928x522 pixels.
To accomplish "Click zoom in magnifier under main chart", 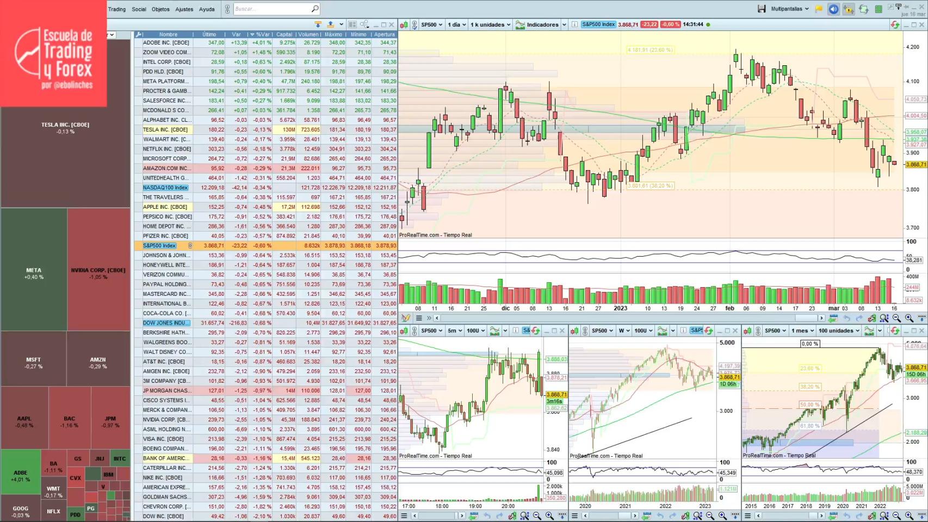I will [x=909, y=318].
